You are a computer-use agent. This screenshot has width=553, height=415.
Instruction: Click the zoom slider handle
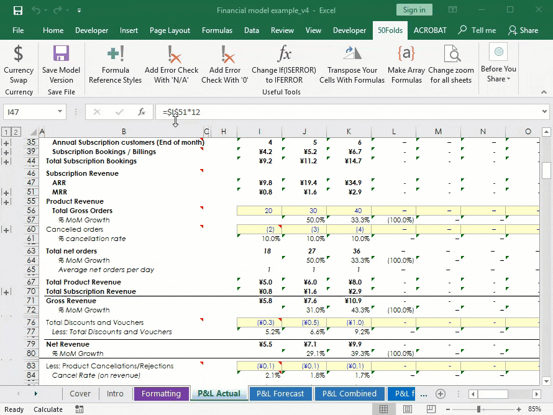click(478, 409)
